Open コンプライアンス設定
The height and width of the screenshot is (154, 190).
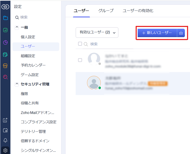click(39, 122)
